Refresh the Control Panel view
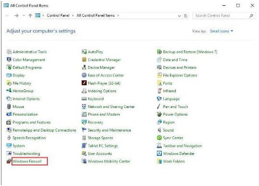The width and height of the screenshot is (259, 186). click(x=186, y=16)
